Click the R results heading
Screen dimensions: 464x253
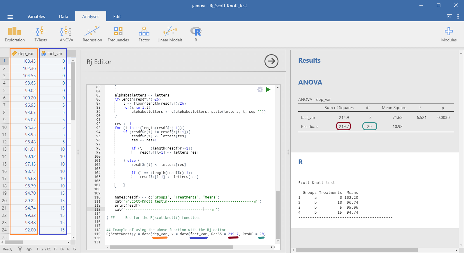click(301, 162)
